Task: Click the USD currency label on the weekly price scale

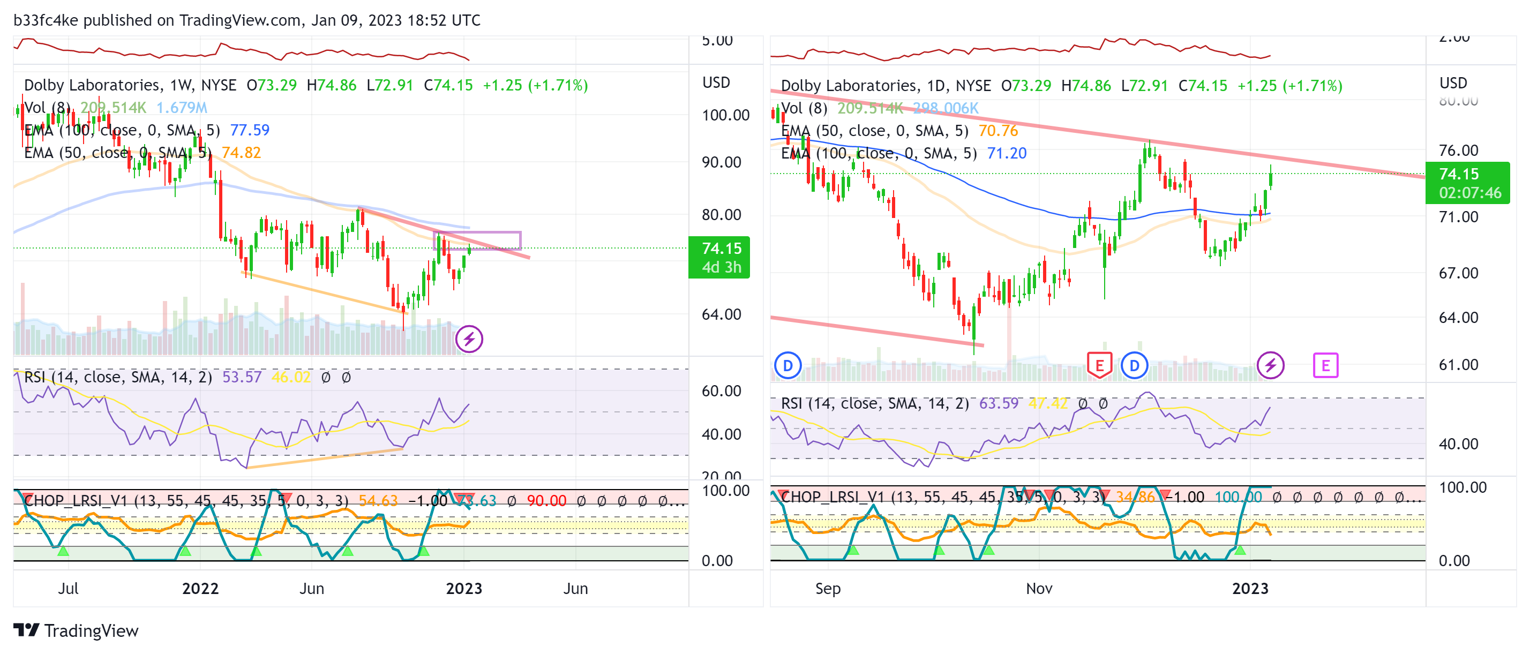Action: [x=716, y=82]
